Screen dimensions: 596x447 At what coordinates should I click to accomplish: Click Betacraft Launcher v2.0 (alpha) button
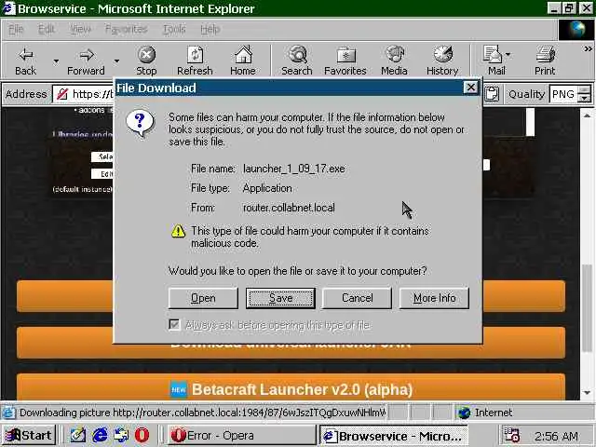291,388
